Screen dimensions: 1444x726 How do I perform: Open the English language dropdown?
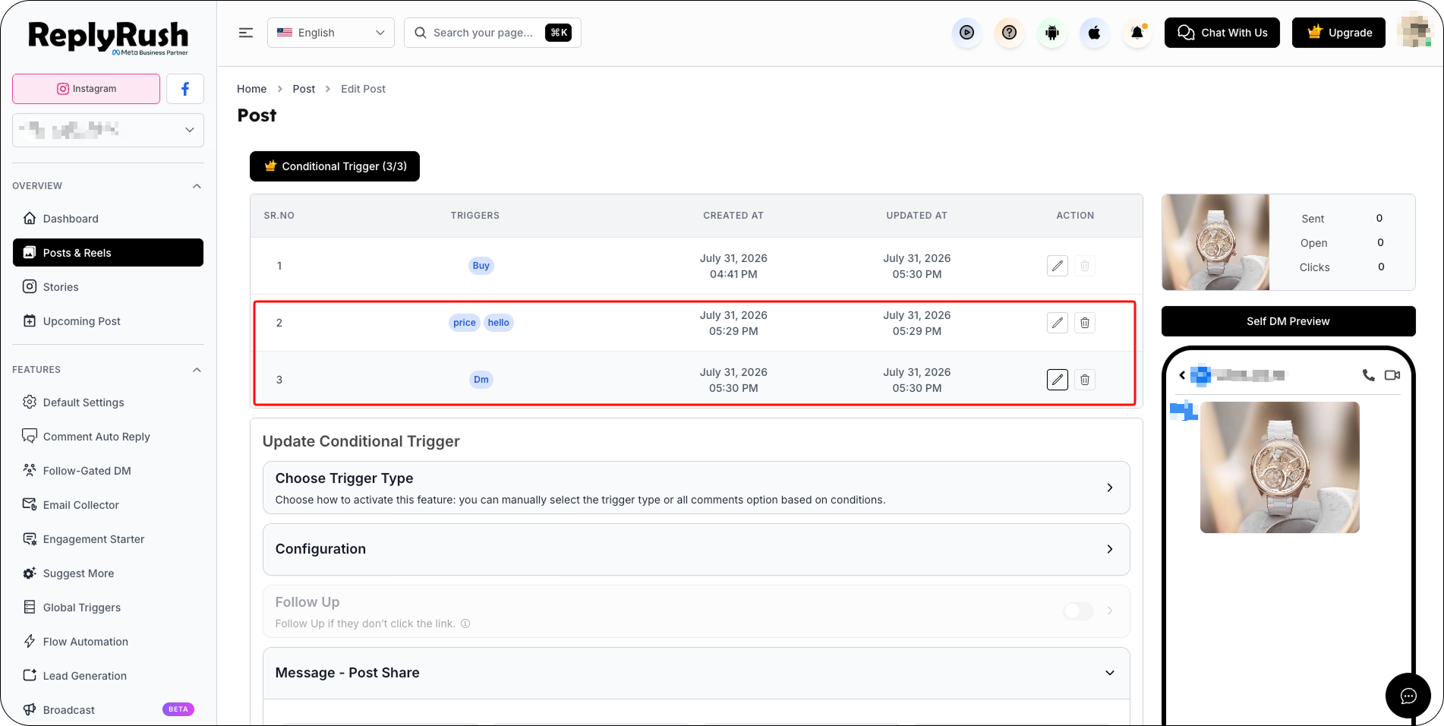[x=331, y=33]
